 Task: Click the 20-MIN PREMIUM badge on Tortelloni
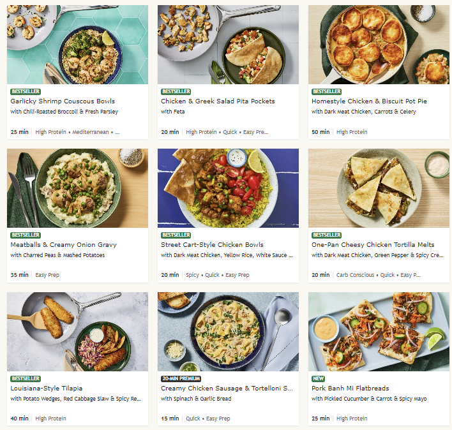click(x=181, y=378)
